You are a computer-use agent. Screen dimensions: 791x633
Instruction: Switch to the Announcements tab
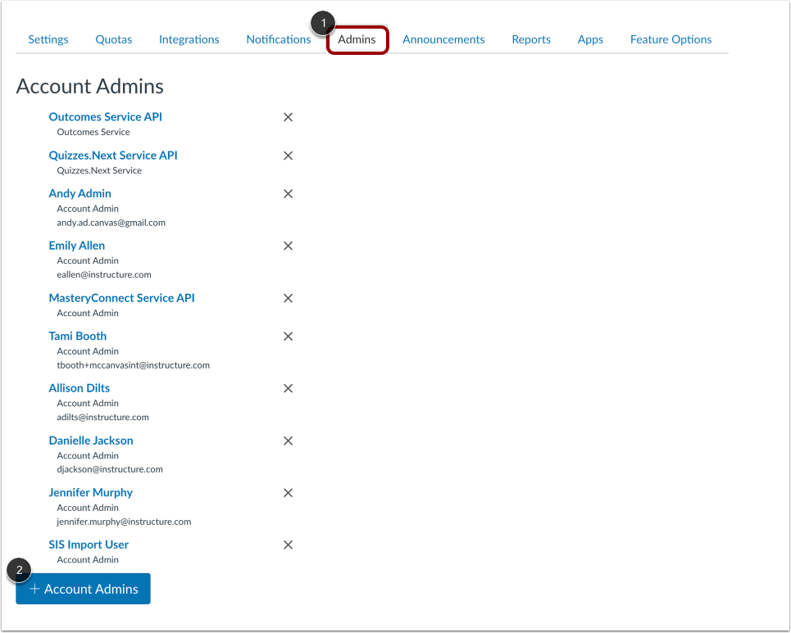[x=443, y=39]
